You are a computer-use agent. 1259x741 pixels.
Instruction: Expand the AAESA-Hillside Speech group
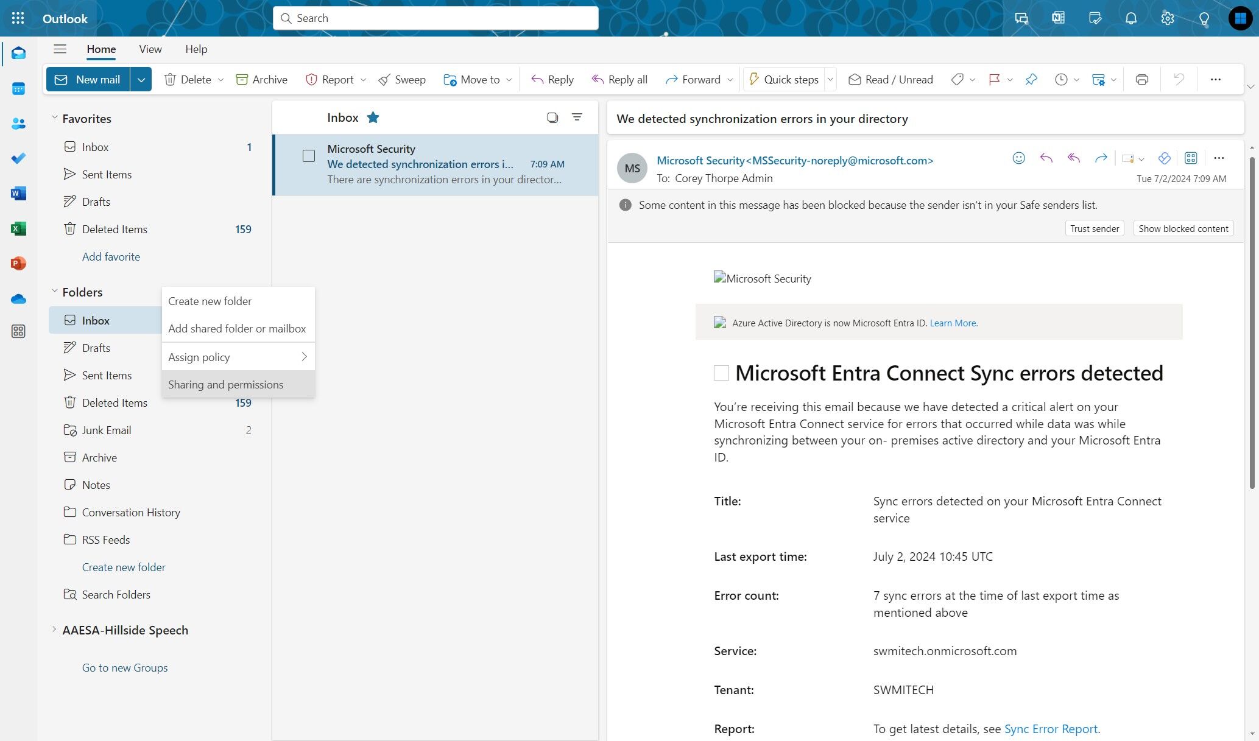tap(54, 630)
